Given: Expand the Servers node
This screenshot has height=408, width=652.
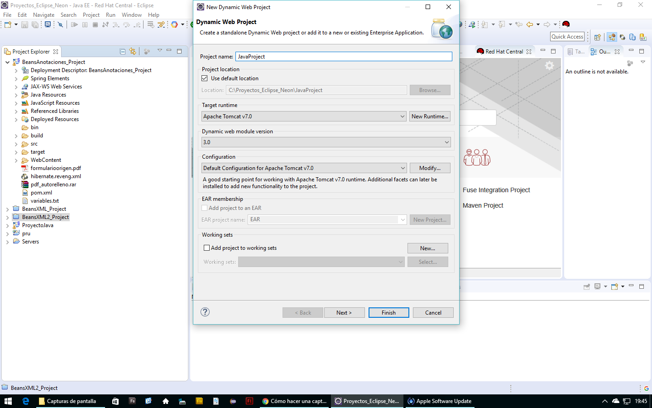Looking at the screenshot, I should tap(7, 242).
